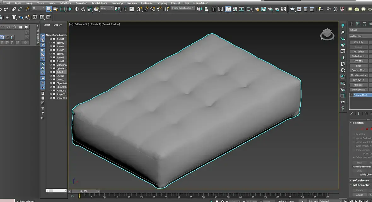Screen dimensions: 372x202
Task: Toggle the By Vertex checkbox
Action: click(x=354, y=134)
